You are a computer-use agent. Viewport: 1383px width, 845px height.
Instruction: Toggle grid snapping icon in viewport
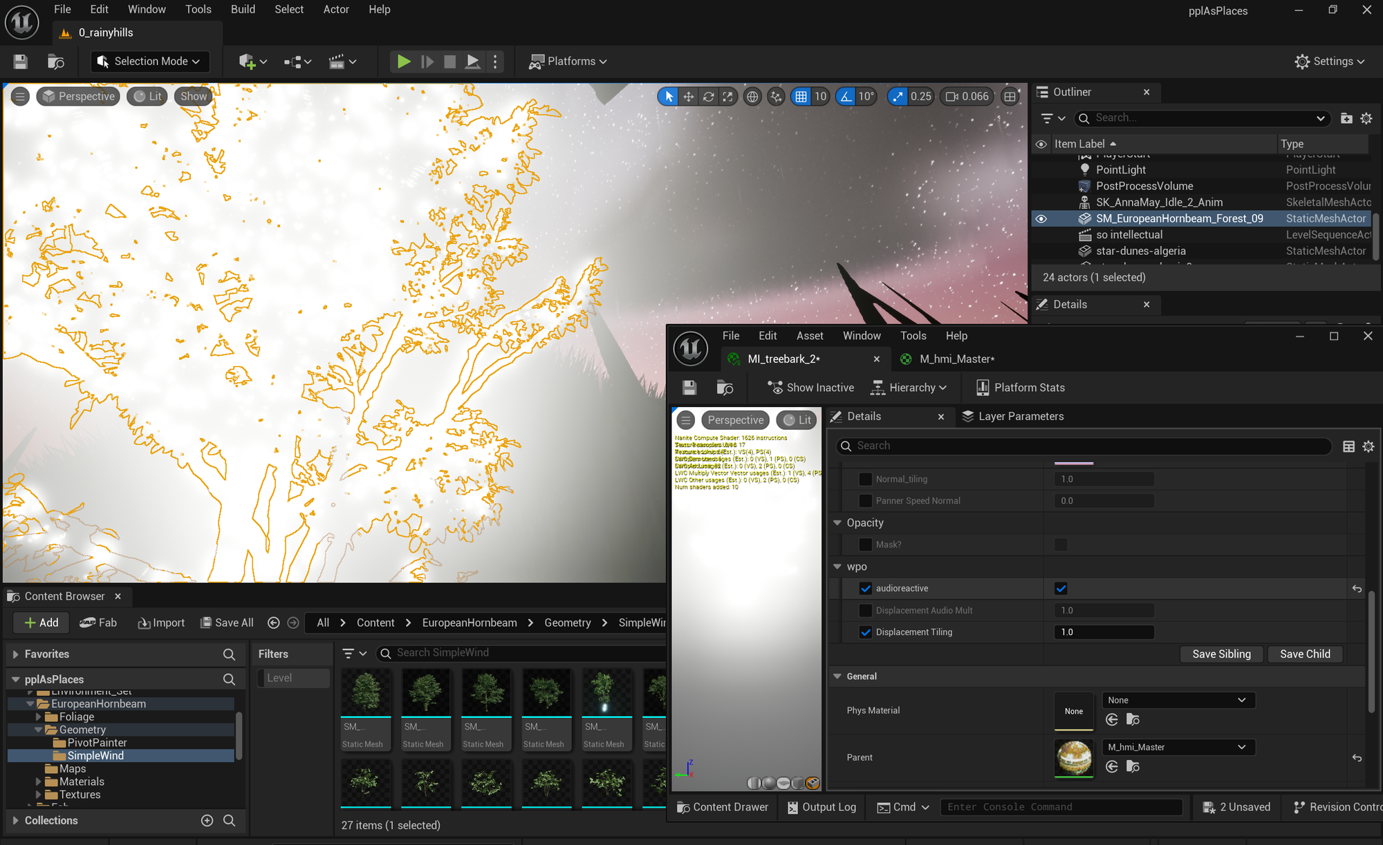pos(801,97)
